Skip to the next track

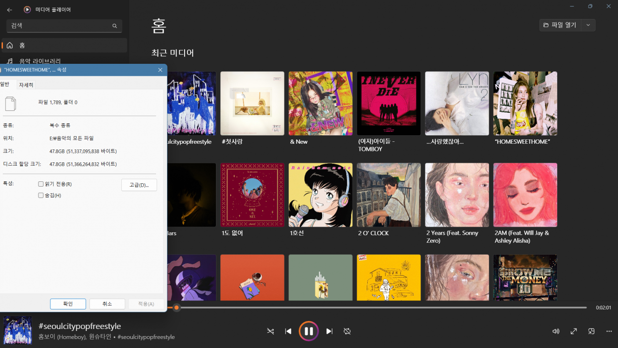pyautogui.click(x=329, y=331)
